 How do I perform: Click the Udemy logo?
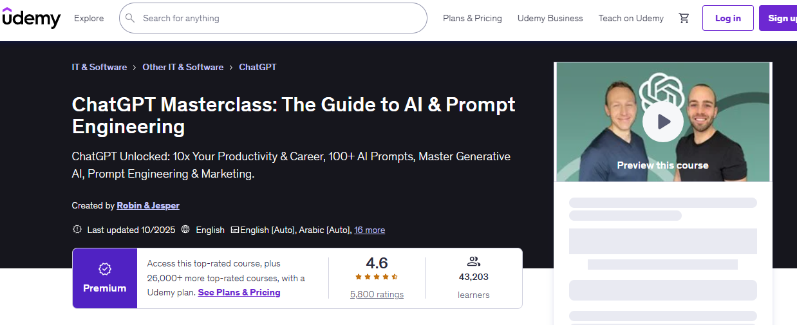[x=31, y=18]
